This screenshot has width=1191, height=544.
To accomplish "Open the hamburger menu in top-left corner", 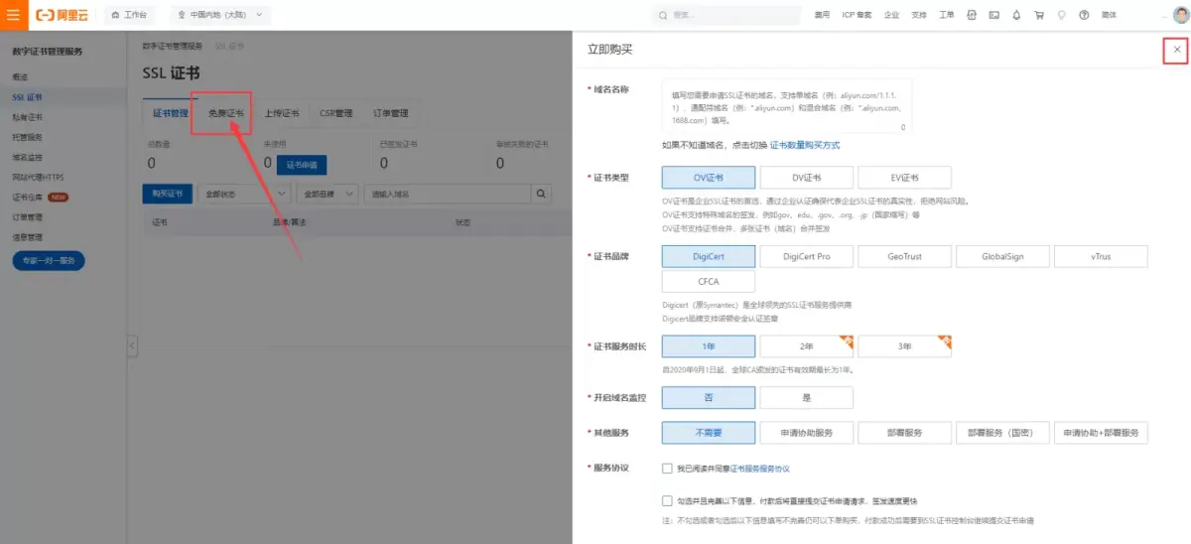I will 13,15.
